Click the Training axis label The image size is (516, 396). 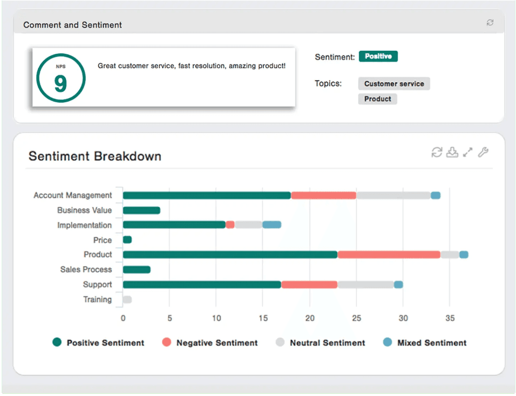coord(97,299)
